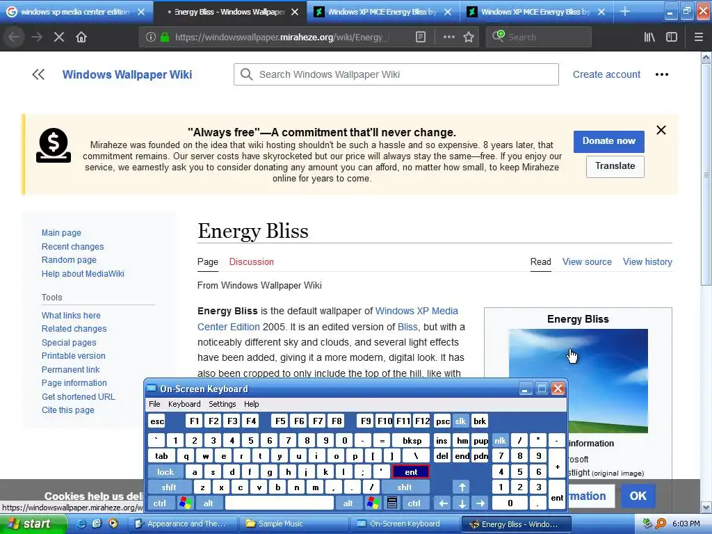Viewport: 712px width, 534px height.
Task: Stop page loading with the X icon
Action: click(x=59, y=38)
